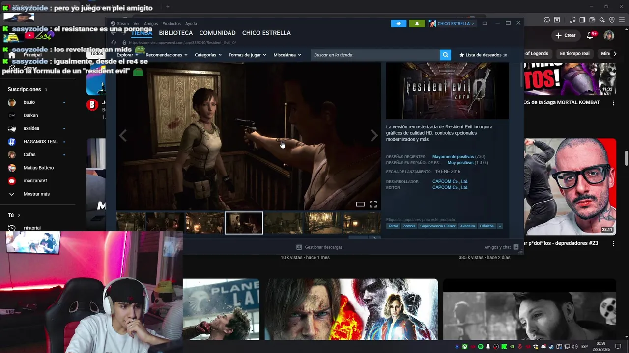Click Gestionar descargas download icon
Screen dimensions: 629x353
(x=299, y=247)
